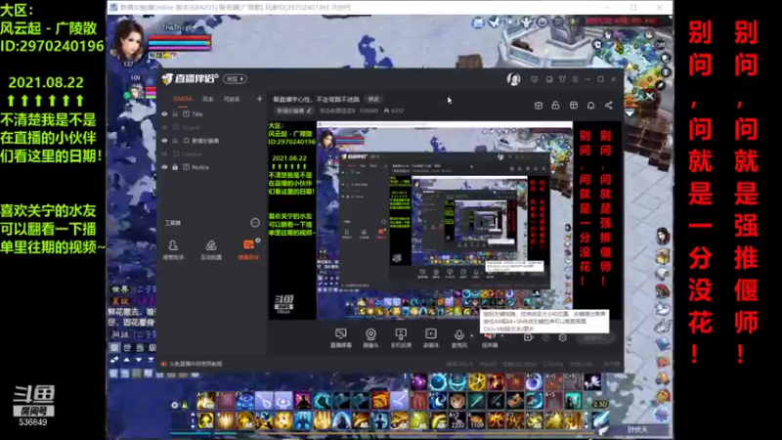This screenshot has width=782, height=440.
Task: Select the General layer row
Action: click(211, 154)
